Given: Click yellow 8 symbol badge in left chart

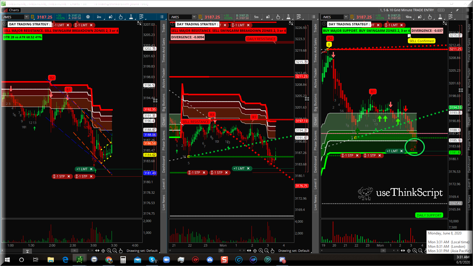Looking at the screenshot, I should point(32,17).
